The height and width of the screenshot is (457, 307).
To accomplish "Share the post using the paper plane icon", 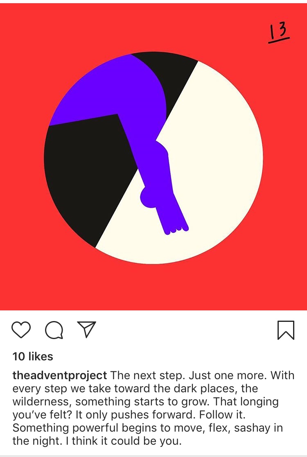I will point(86,329).
